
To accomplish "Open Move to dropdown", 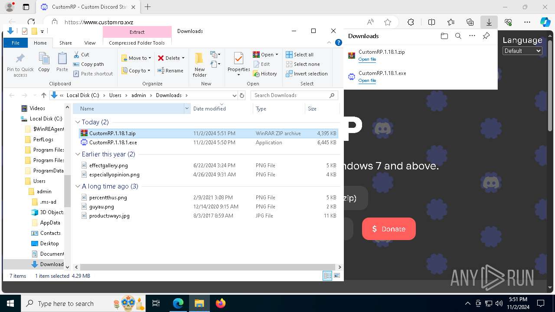I will 136,58.
